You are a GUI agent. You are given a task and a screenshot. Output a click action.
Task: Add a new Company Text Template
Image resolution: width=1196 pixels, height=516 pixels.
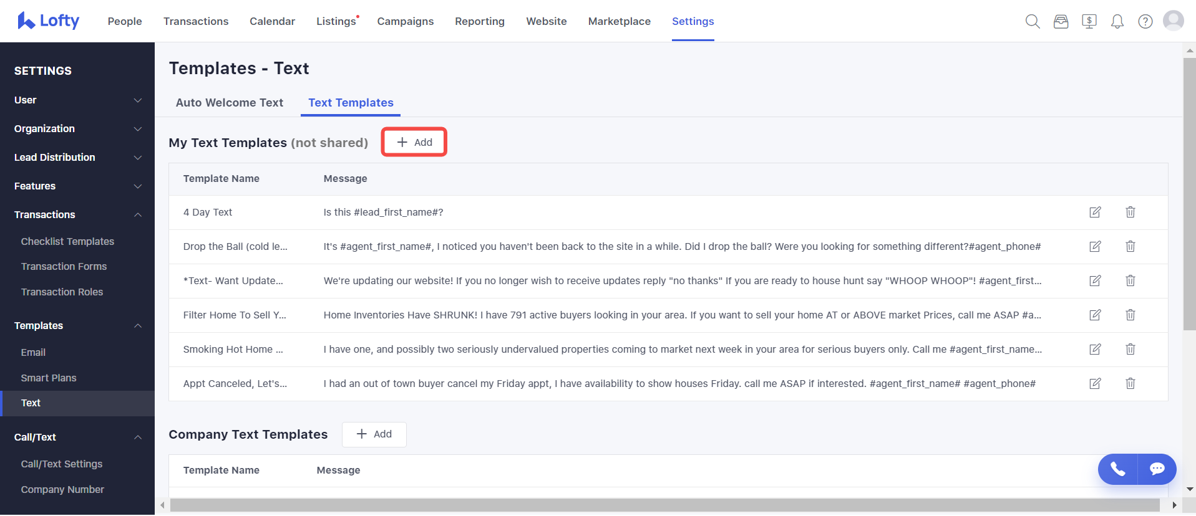point(374,434)
